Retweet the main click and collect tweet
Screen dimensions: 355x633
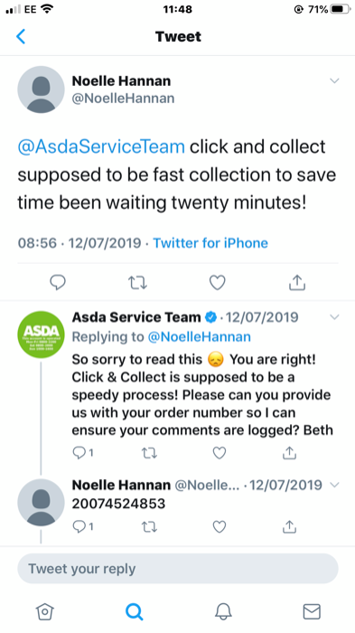137,282
